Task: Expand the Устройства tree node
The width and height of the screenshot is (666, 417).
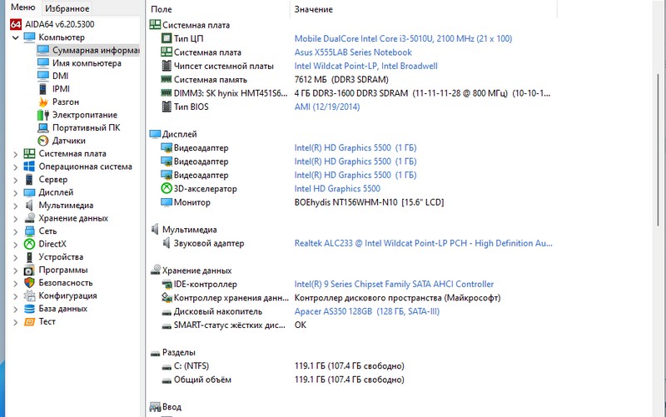Action: pyautogui.click(x=15, y=257)
